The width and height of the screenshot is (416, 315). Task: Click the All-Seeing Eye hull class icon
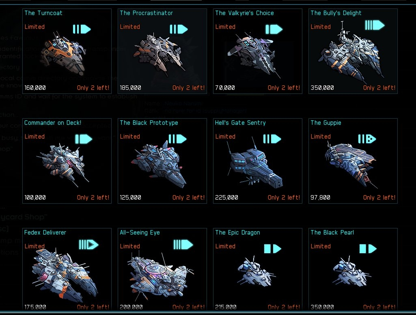pyautogui.click(x=183, y=245)
